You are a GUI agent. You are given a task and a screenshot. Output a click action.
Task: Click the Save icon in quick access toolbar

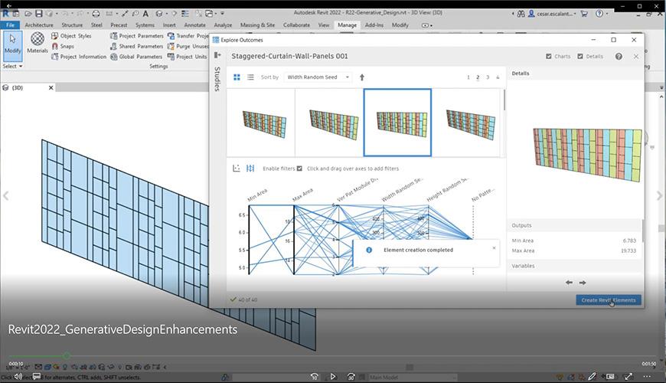tap(38, 14)
